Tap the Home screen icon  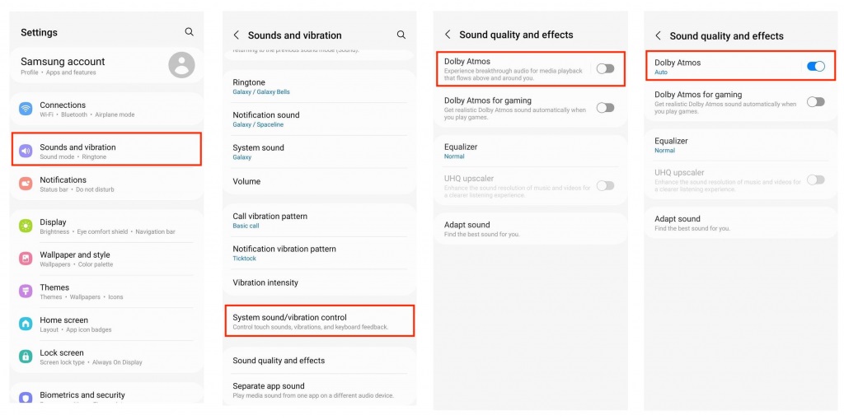[x=26, y=324]
